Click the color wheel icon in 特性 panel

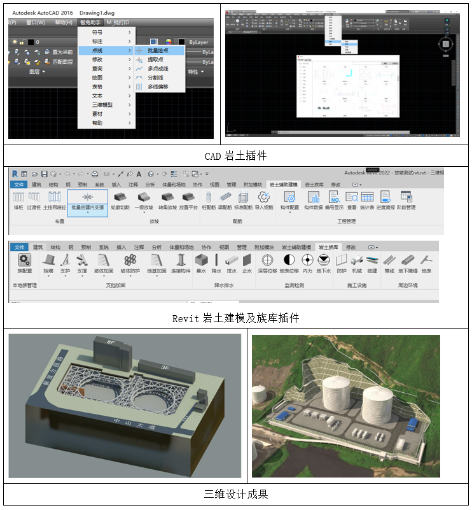tap(169, 42)
